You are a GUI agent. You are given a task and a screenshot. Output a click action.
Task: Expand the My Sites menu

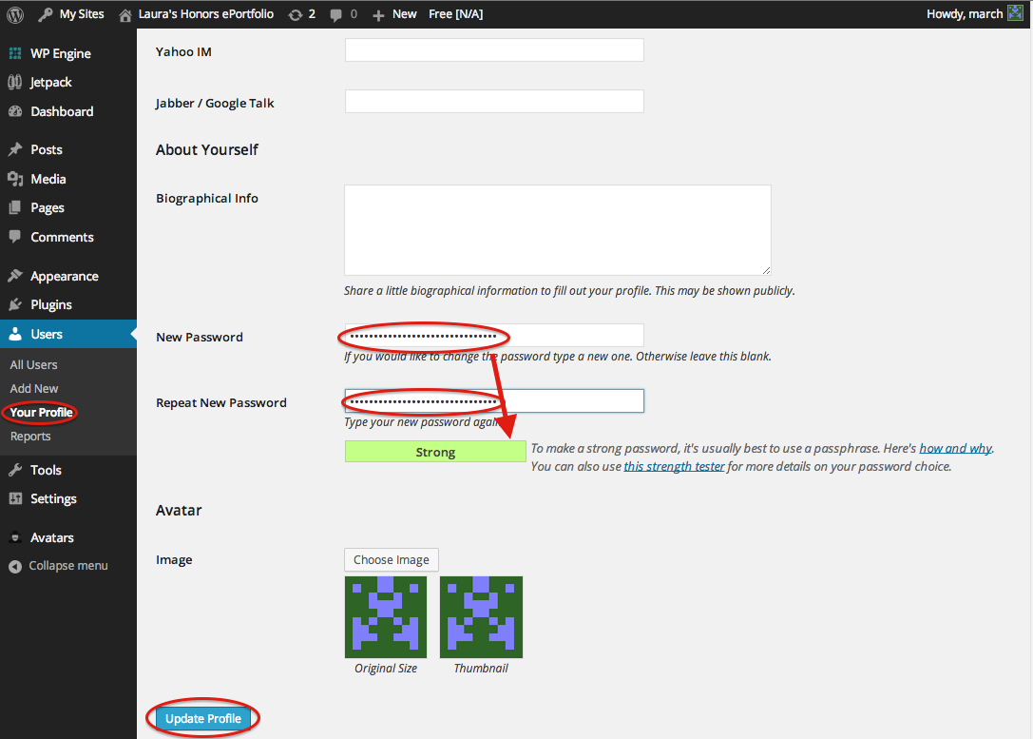tap(71, 13)
